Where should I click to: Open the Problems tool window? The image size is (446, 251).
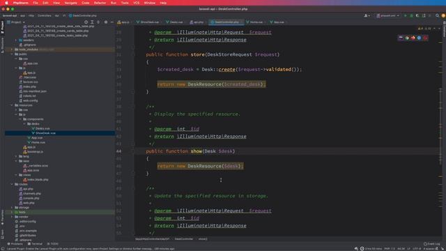(x=15, y=244)
